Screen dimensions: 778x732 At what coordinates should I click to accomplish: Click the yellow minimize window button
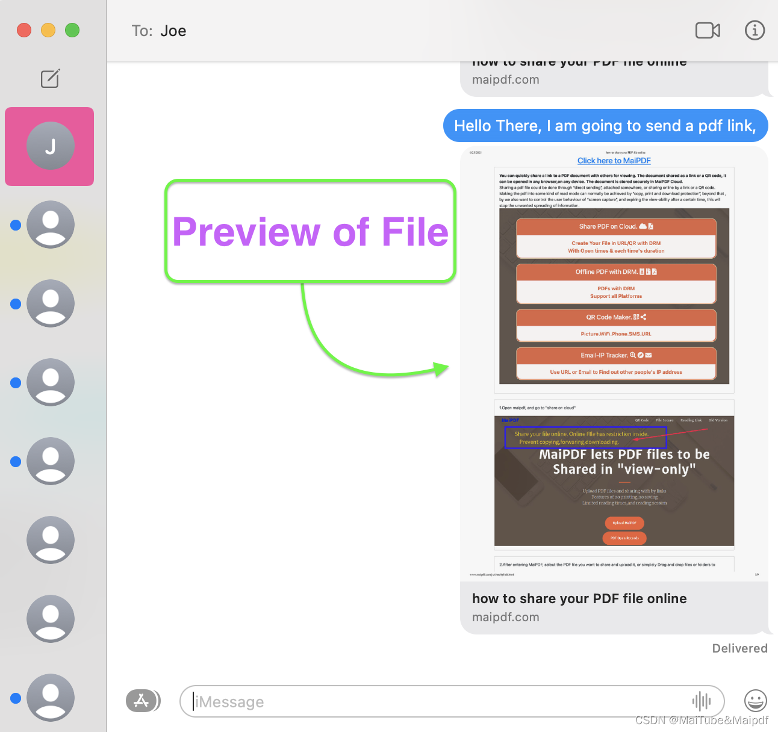pyautogui.click(x=48, y=30)
